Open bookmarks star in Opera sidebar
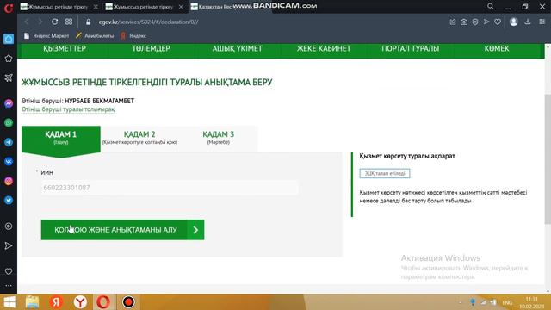551x310 pixels. click(x=9, y=59)
